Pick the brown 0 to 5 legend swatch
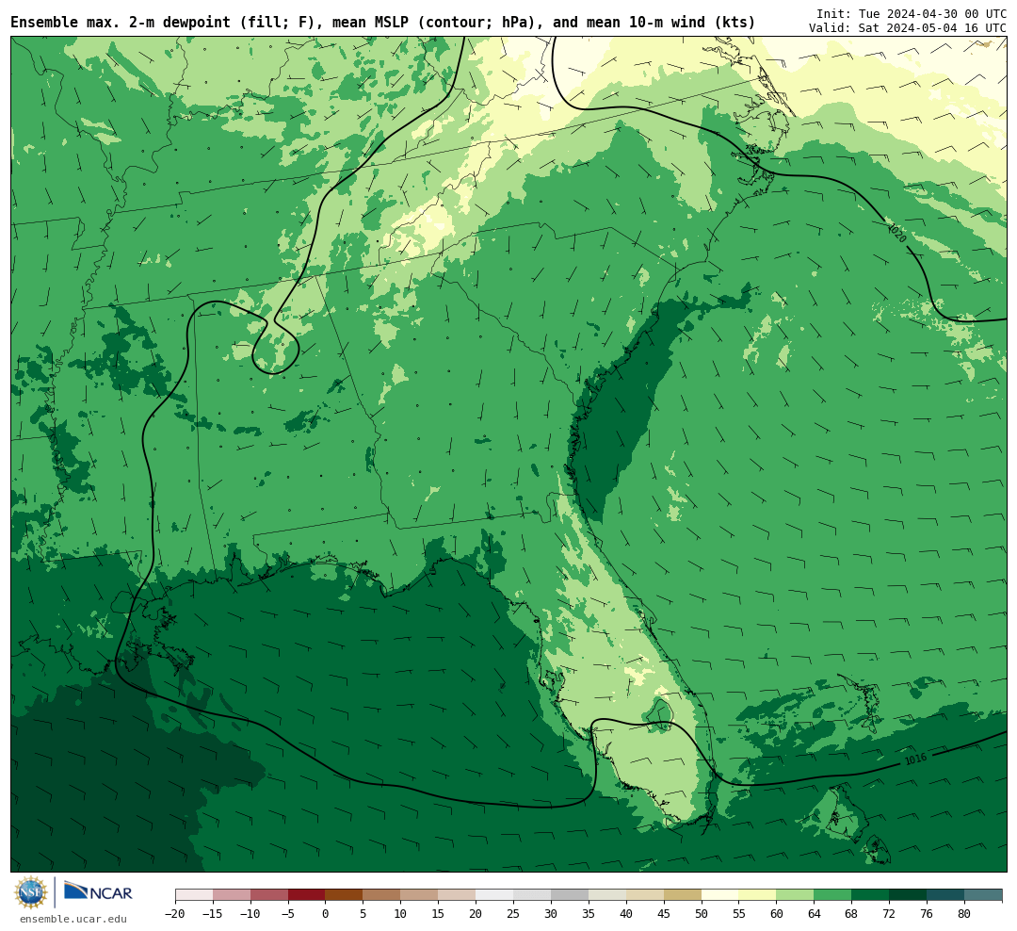1017x931 pixels. pyautogui.click(x=345, y=895)
